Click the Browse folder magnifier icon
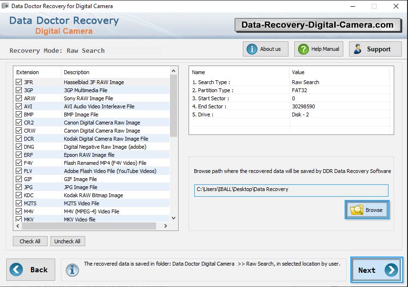Image resolution: width=408 pixels, height=287 pixels. click(x=357, y=210)
